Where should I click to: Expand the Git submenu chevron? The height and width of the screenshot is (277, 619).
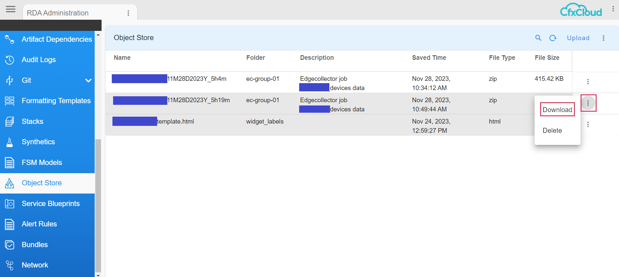point(88,81)
